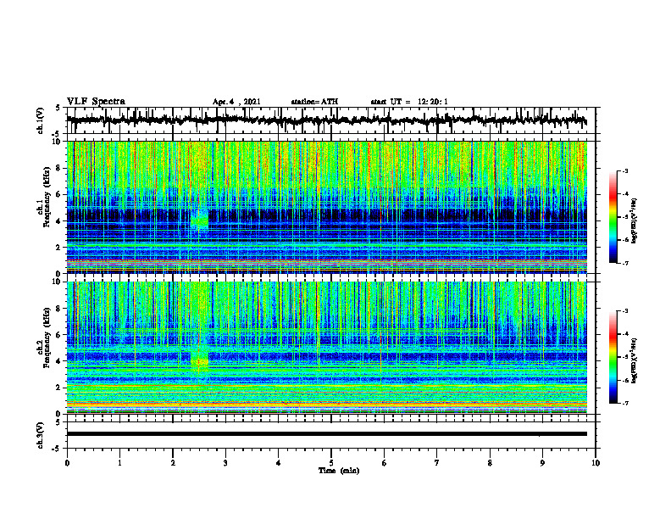Click the "-7" label on ch.2 colorbar

click(625, 403)
